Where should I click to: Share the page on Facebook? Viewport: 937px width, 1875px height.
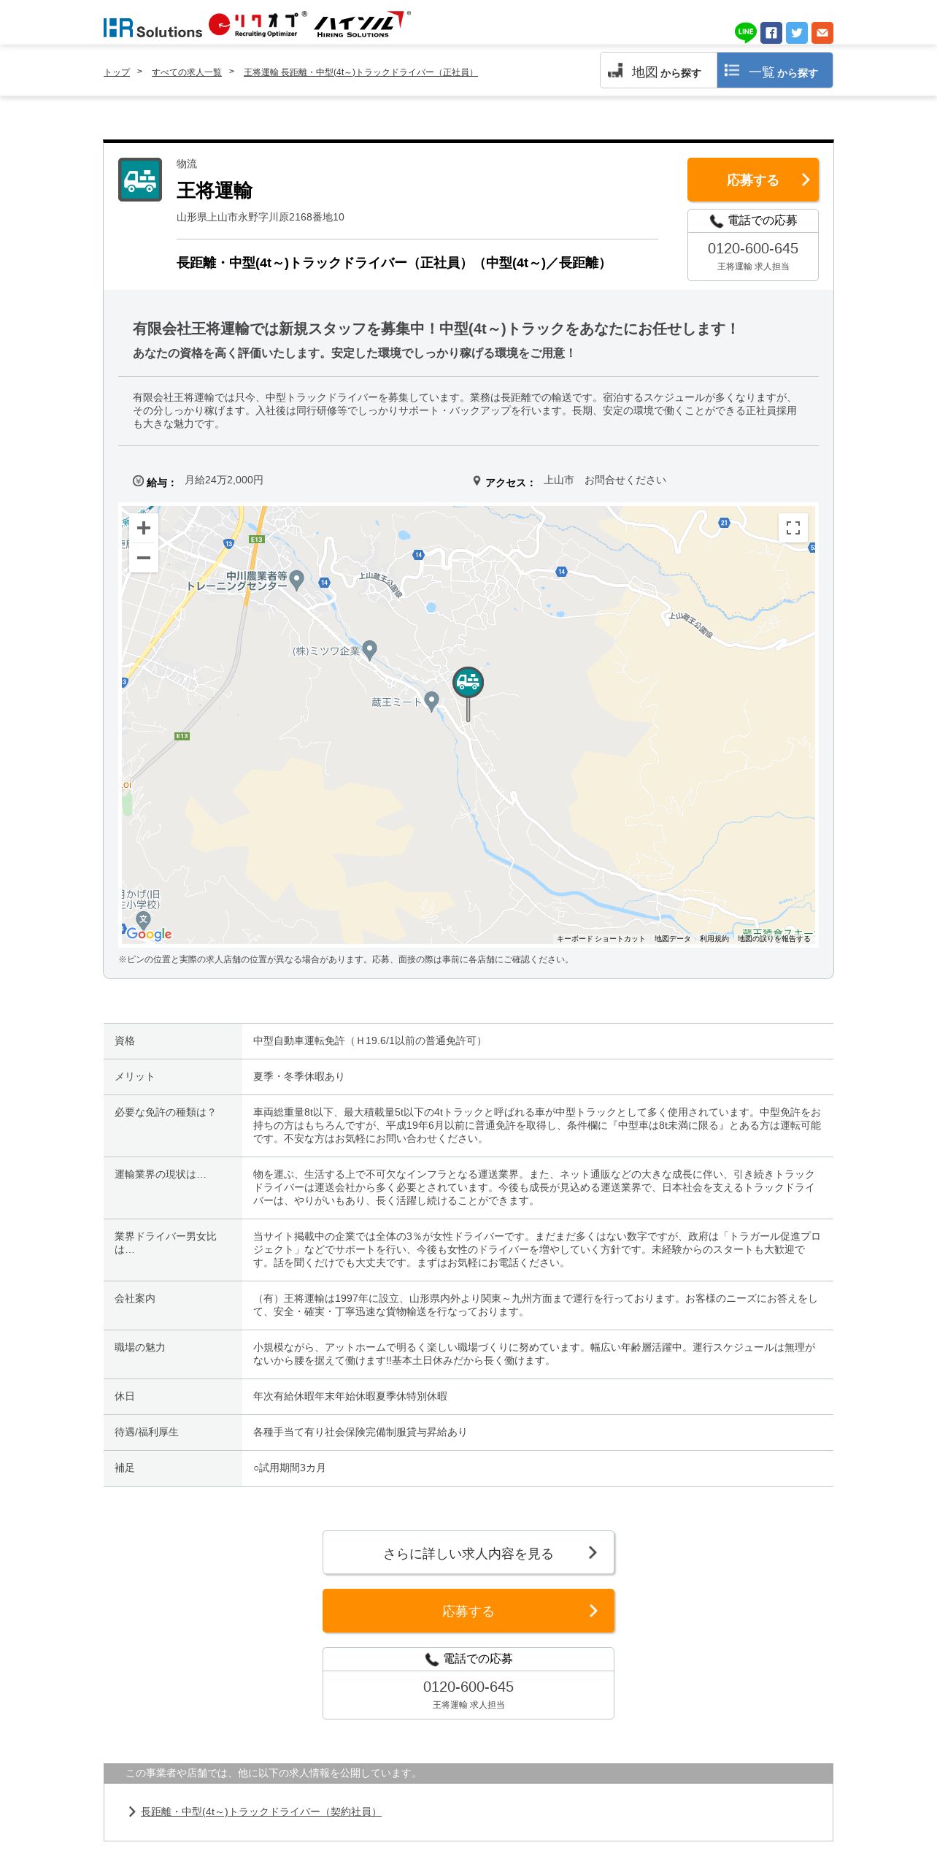point(771,33)
